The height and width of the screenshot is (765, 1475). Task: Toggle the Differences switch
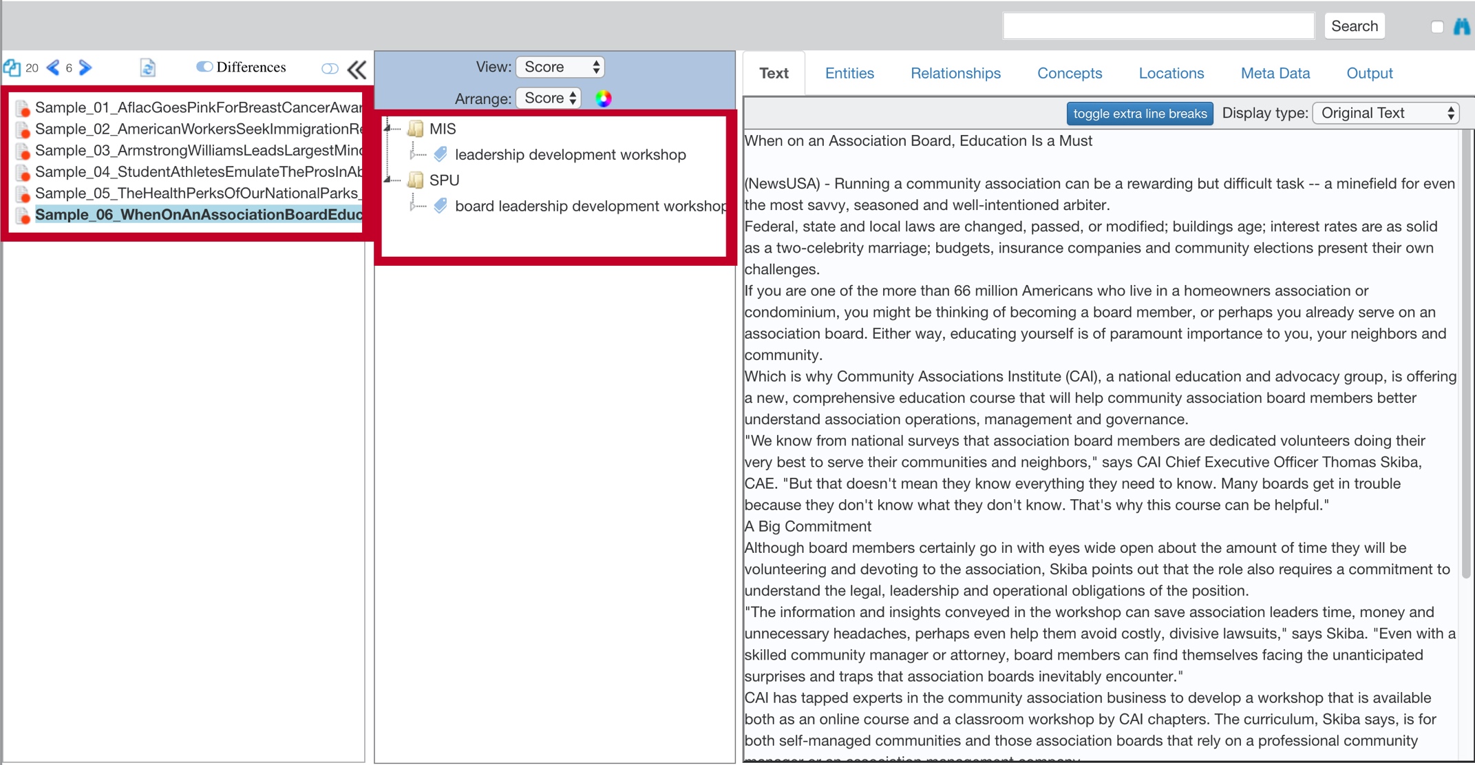tap(204, 67)
